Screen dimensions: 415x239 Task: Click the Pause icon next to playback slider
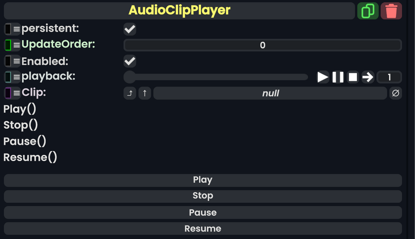click(x=338, y=77)
